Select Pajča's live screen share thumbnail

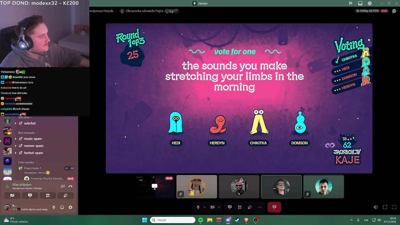[x=154, y=187]
